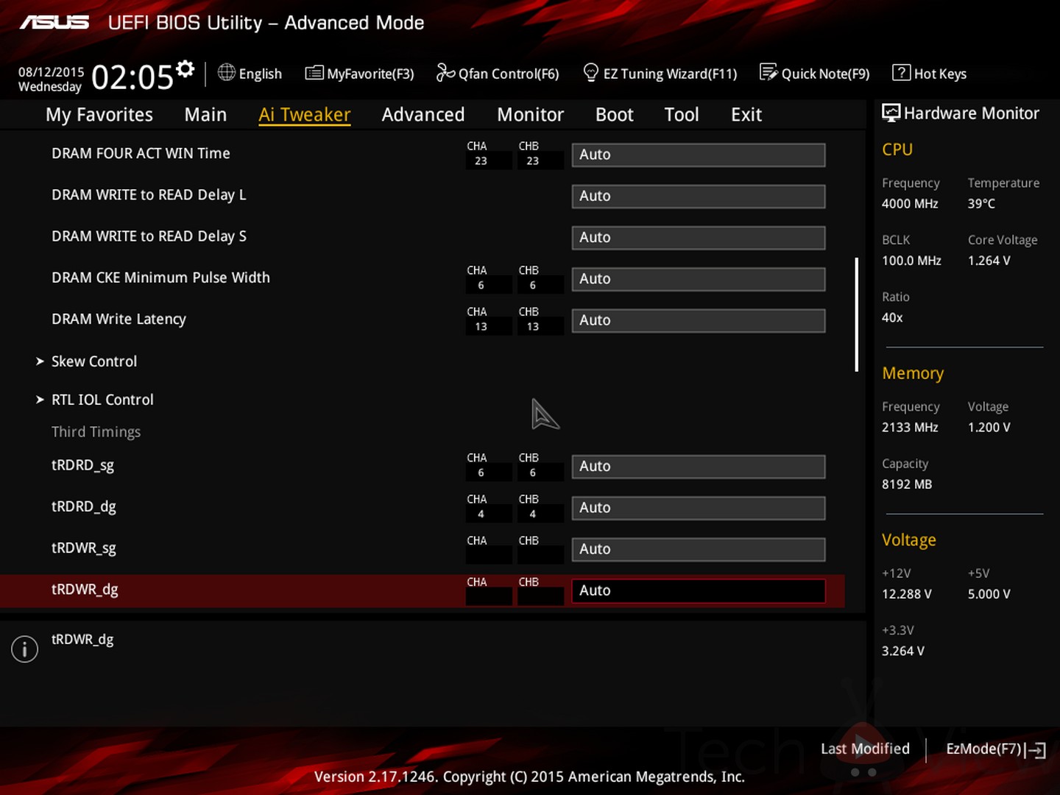Viewport: 1060px width, 795px height.
Task: Select the tRDWR_sg row label
Action: [x=84, y=548]
